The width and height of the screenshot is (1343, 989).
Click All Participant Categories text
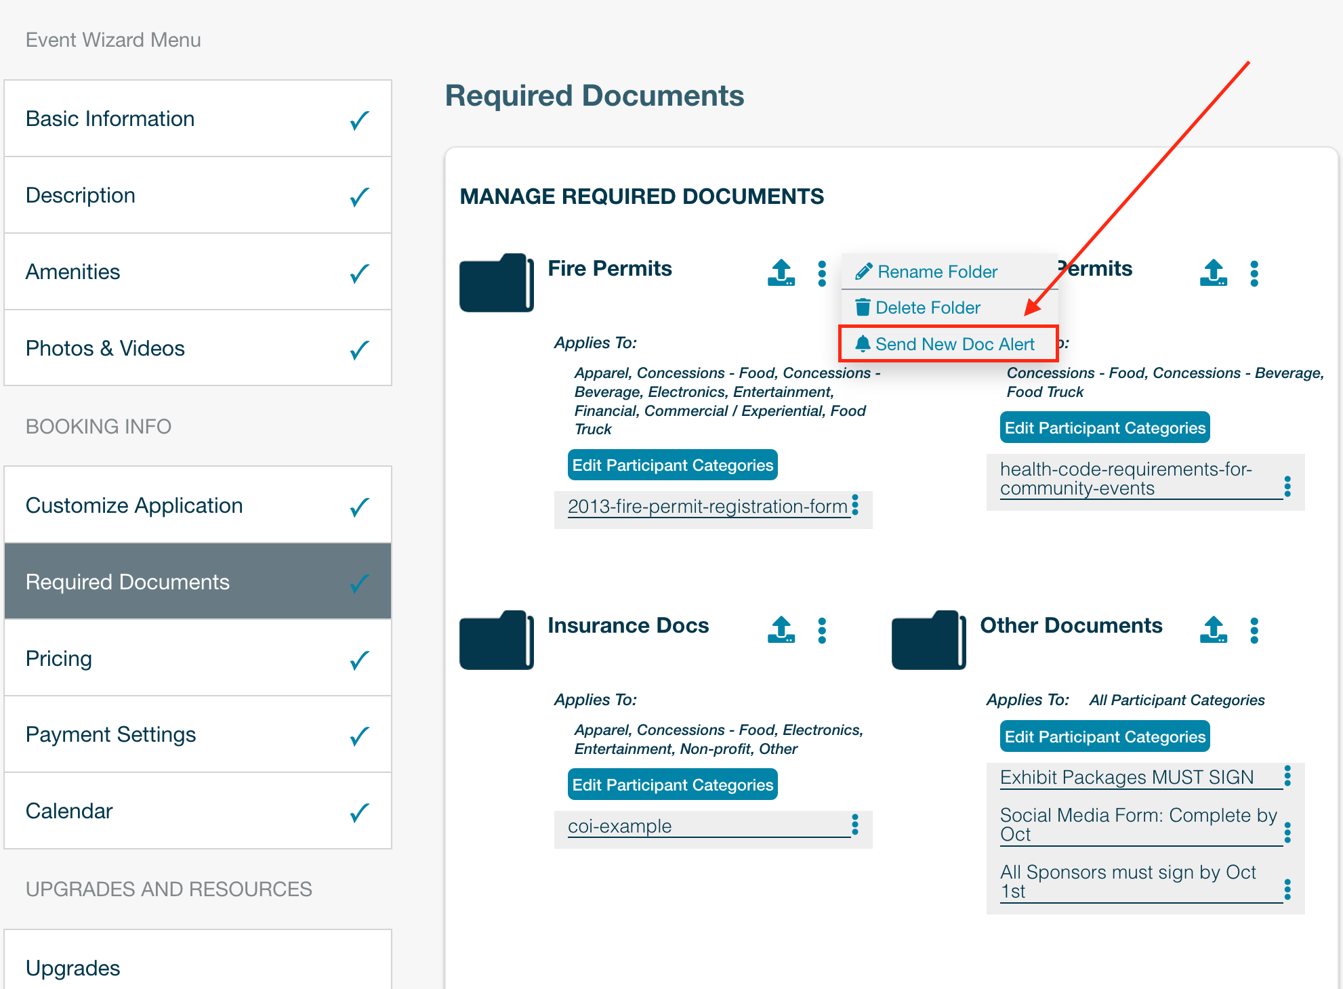[x=1177, y=700]
